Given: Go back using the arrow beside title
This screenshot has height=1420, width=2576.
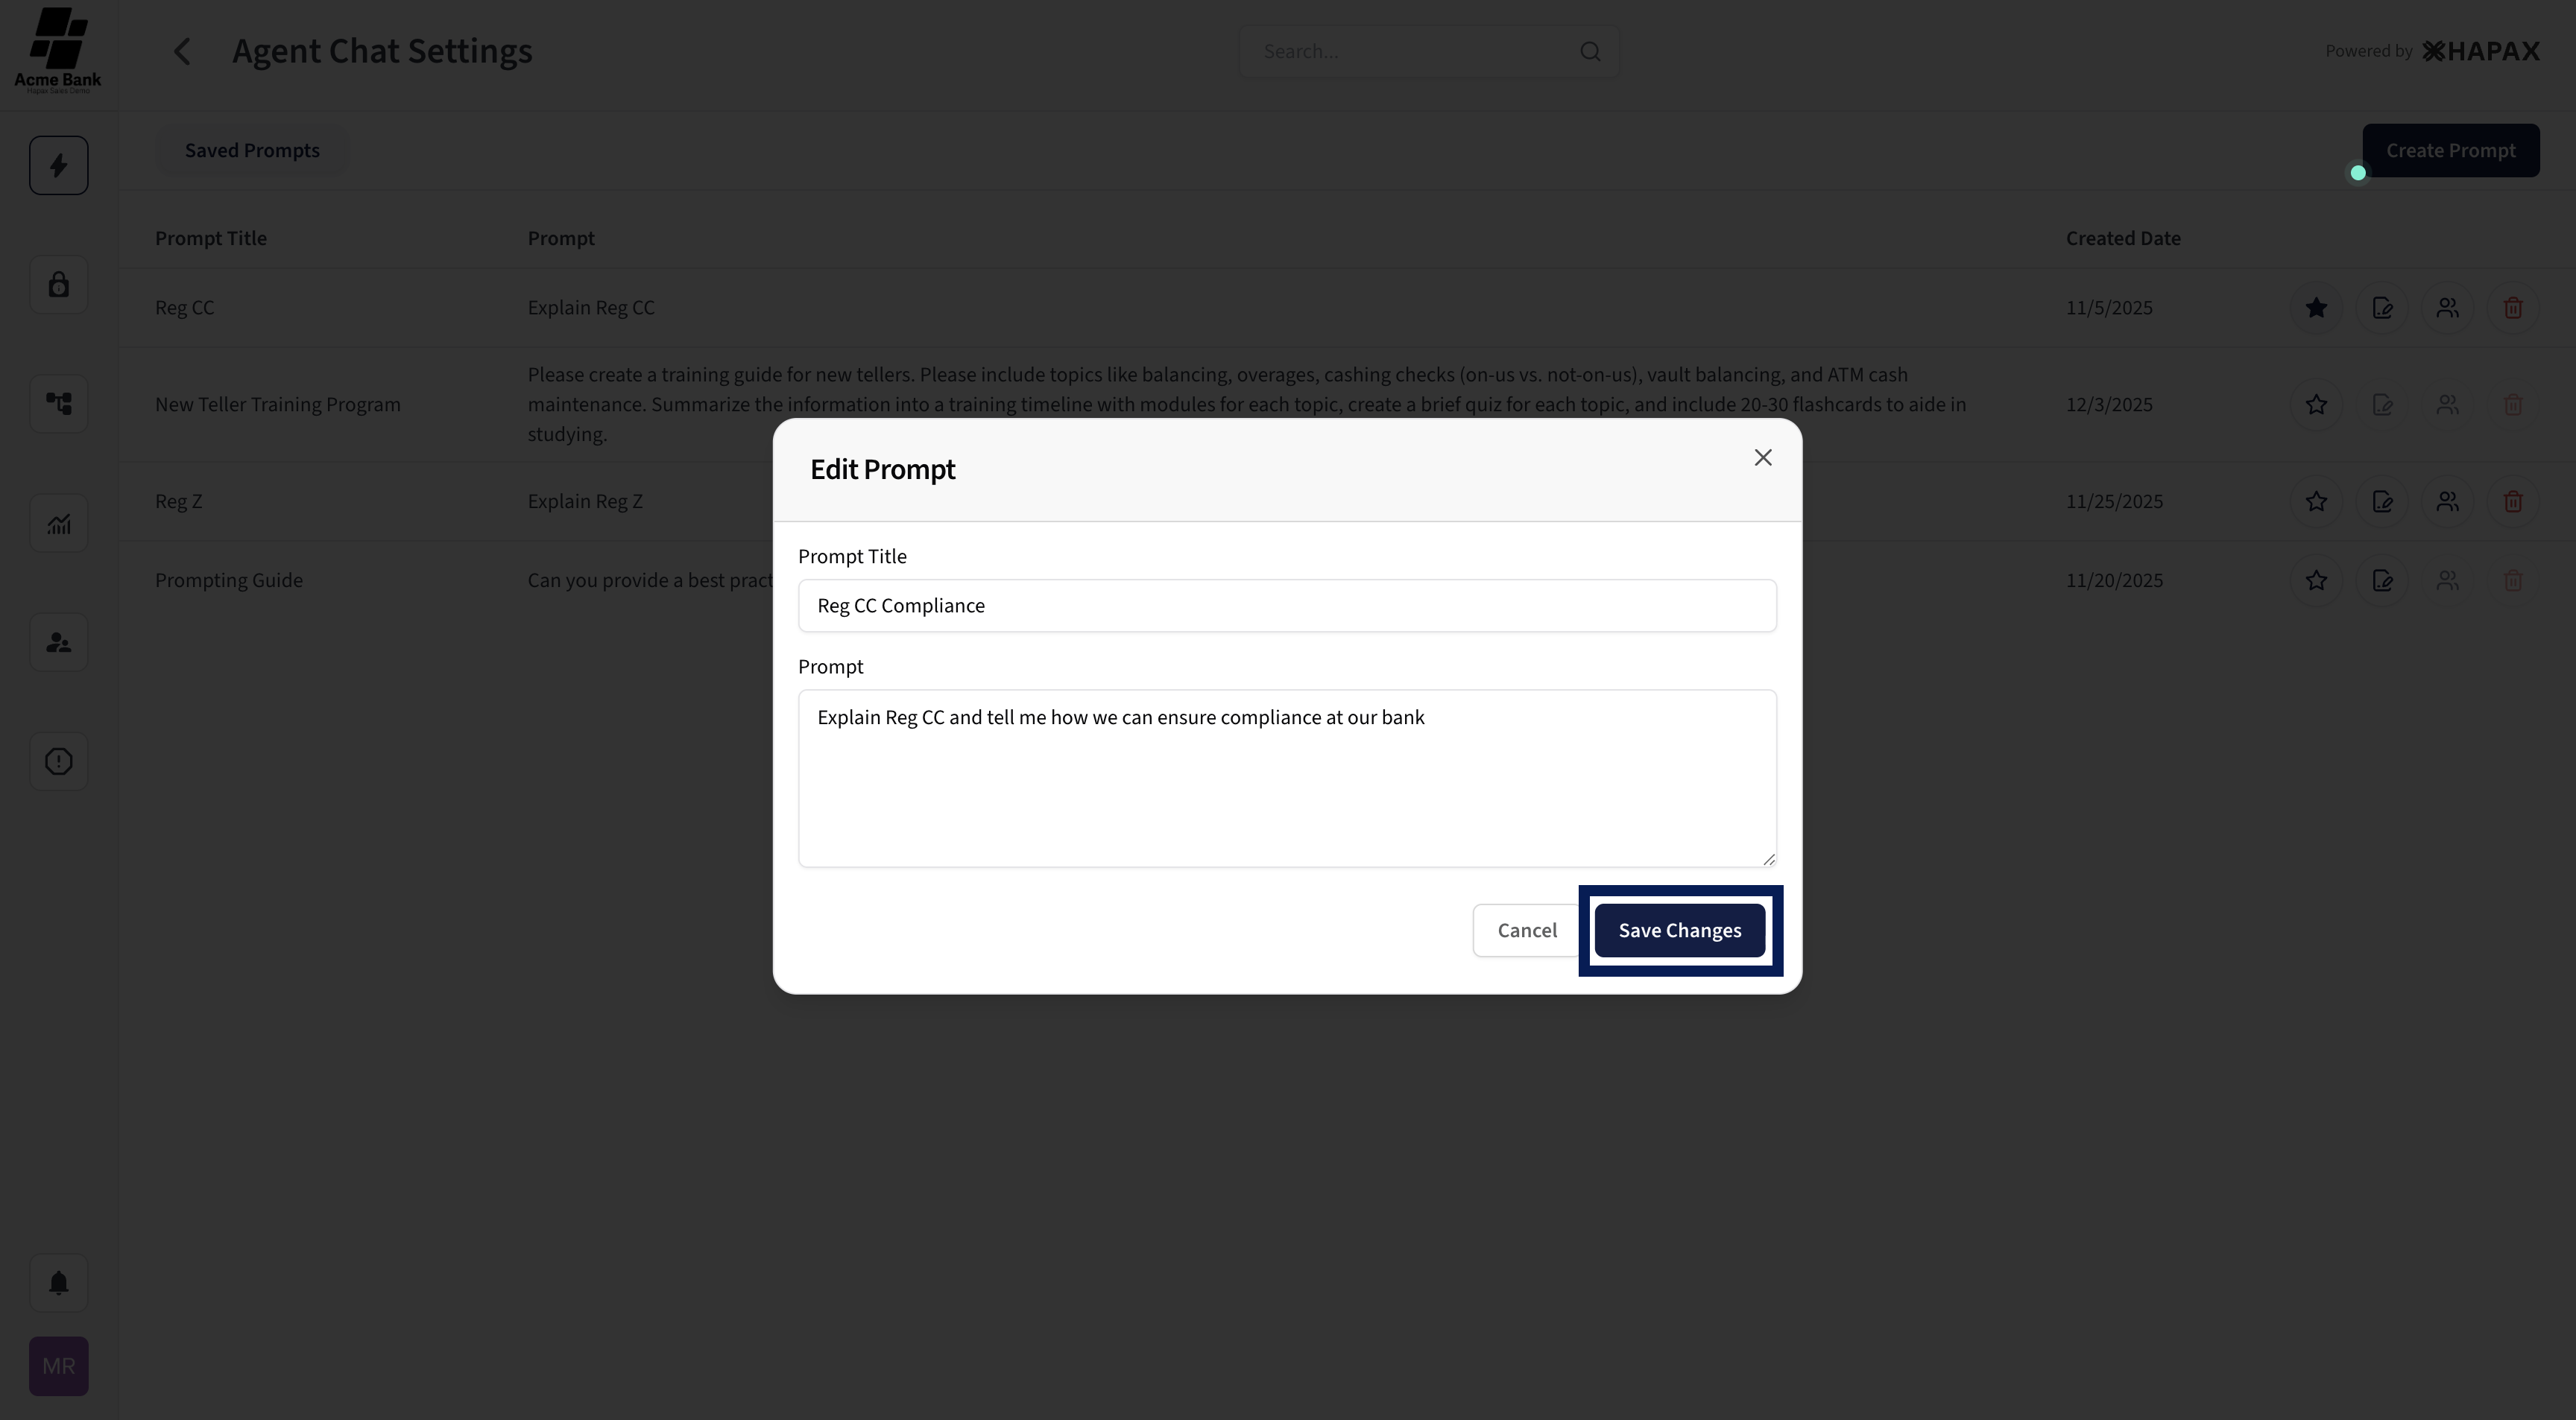Looking at the screenshot, I should point(182,52).
